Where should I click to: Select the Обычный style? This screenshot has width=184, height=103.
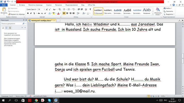[x=98, y=11]
